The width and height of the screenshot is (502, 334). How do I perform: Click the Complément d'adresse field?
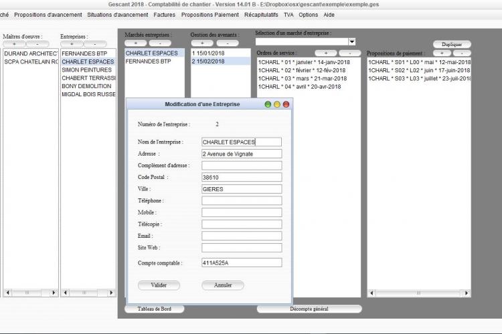[x=242, y=166]
